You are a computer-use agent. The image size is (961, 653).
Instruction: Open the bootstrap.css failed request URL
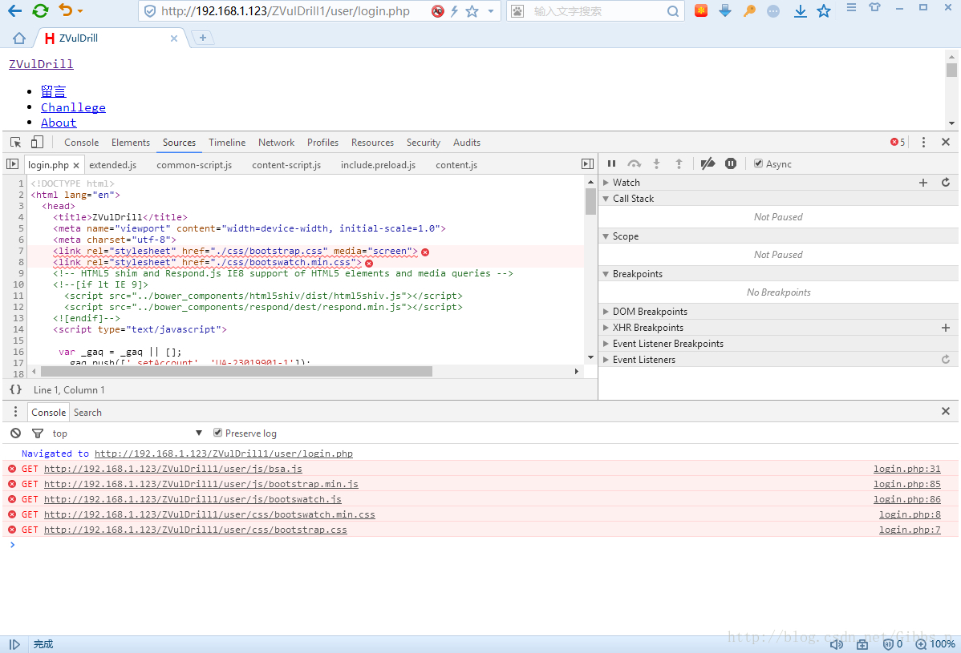[196, 530]
